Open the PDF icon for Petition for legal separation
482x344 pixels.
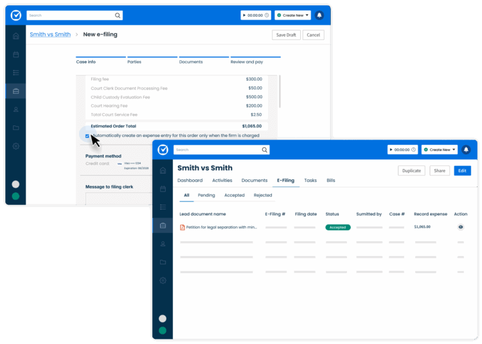[183, 227]
